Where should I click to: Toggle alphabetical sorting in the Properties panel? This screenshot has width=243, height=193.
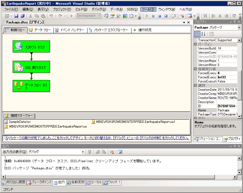coord(203,34)
